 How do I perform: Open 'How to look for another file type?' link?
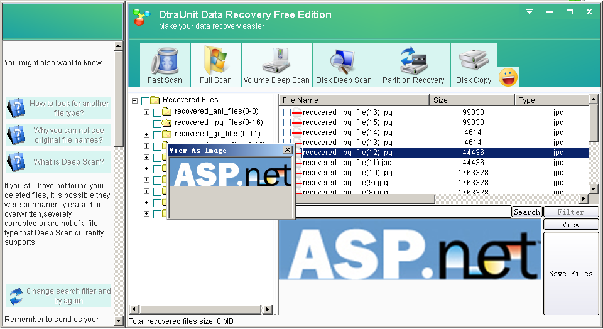point(69,108)
